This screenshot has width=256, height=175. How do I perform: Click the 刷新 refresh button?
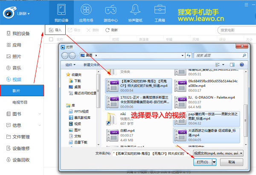pyautogui.click(x=111, y=30)
